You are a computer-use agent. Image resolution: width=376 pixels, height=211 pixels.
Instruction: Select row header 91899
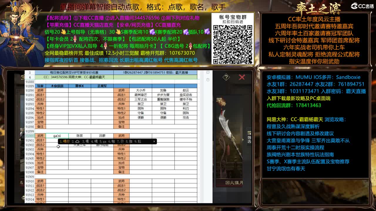coord(30,131)
